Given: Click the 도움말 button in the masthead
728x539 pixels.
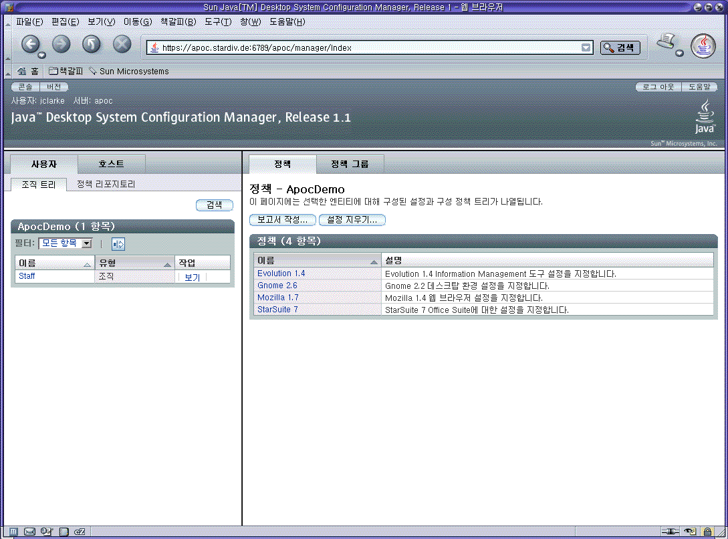Looking at the screenshot, I should click(699, 86).
